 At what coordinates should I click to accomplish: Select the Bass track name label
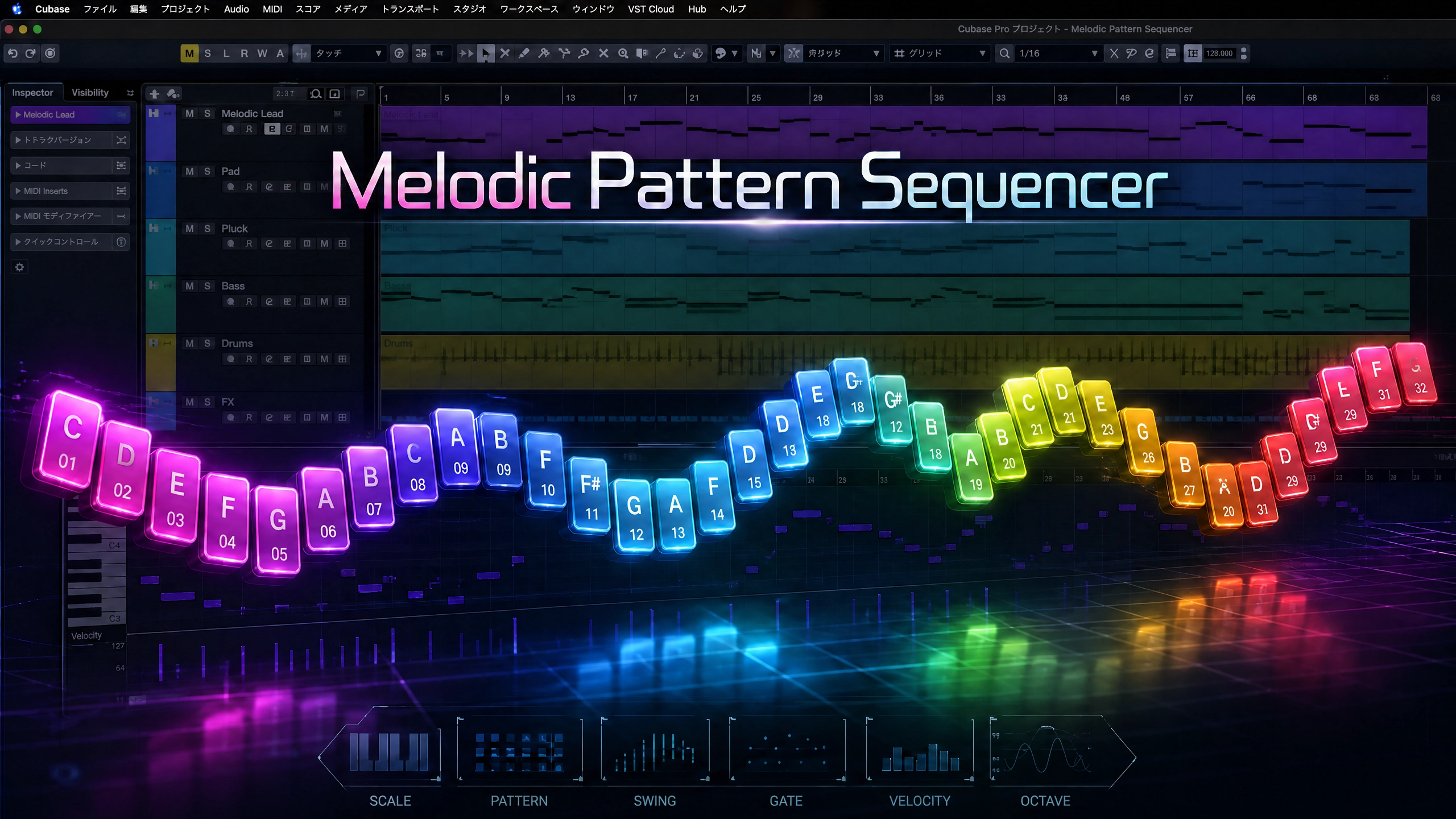(233, 286)
